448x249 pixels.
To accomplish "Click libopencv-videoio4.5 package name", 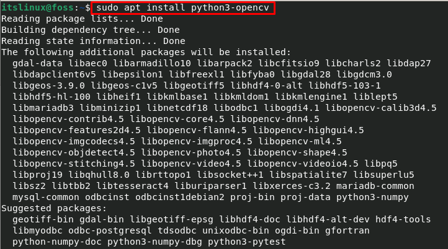I will point(303,164).
